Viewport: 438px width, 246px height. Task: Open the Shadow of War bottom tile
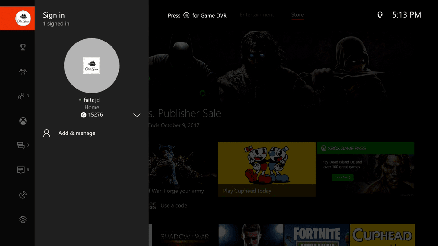(185, 235)
